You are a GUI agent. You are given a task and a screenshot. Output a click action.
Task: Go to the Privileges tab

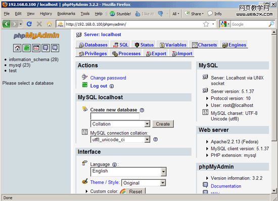pos(93,53)
